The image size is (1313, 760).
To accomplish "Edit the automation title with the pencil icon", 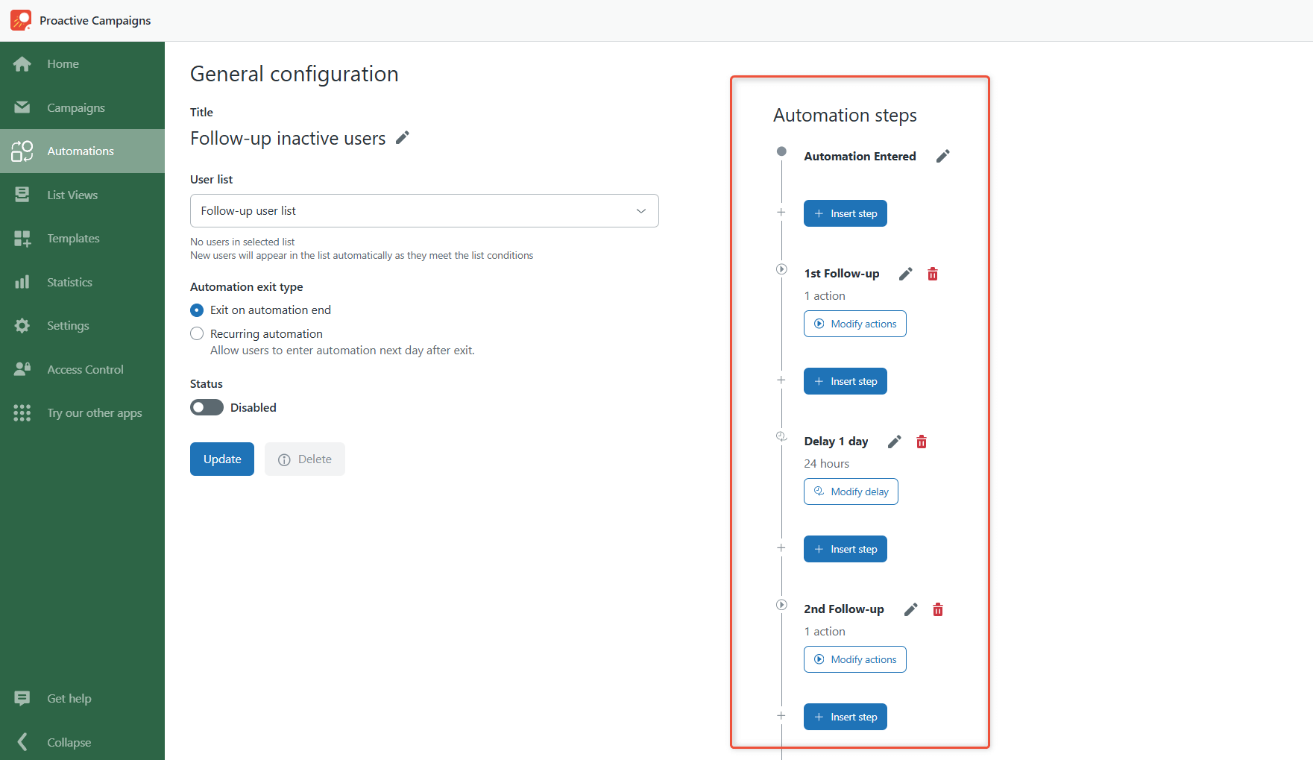I will click(x=402, y=137).
